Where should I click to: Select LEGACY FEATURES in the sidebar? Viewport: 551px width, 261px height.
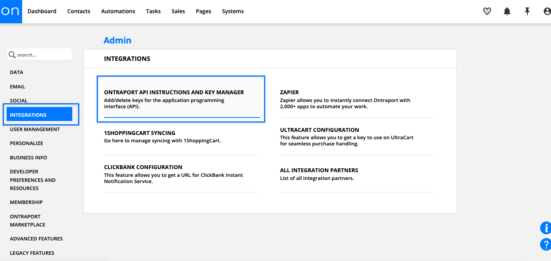[x=32, y=253]
